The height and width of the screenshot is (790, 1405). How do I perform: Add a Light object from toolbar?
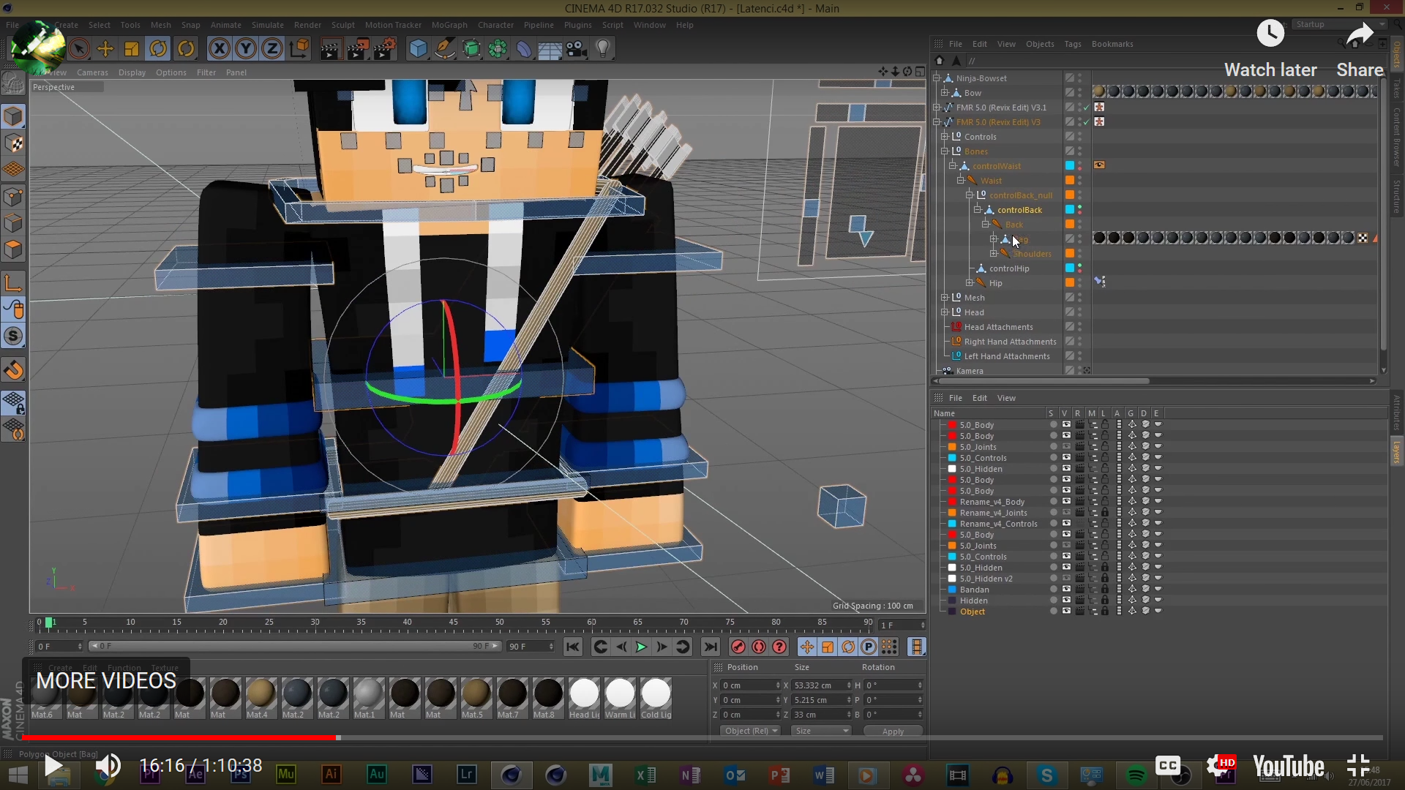coord(603,49)
